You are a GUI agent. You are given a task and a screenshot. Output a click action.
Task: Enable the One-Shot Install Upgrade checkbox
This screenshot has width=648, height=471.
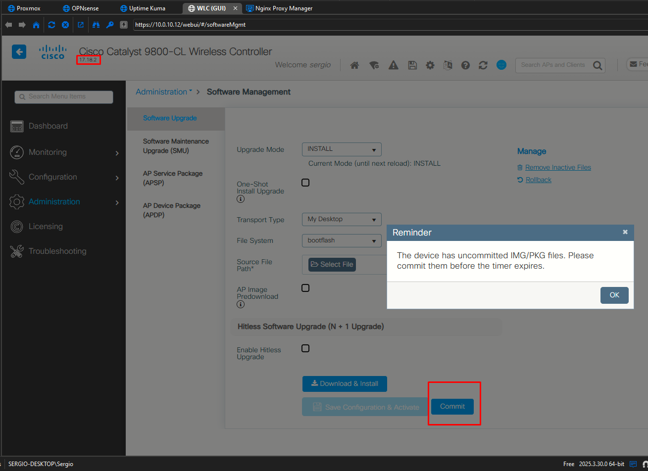click(x=305, y=183)
